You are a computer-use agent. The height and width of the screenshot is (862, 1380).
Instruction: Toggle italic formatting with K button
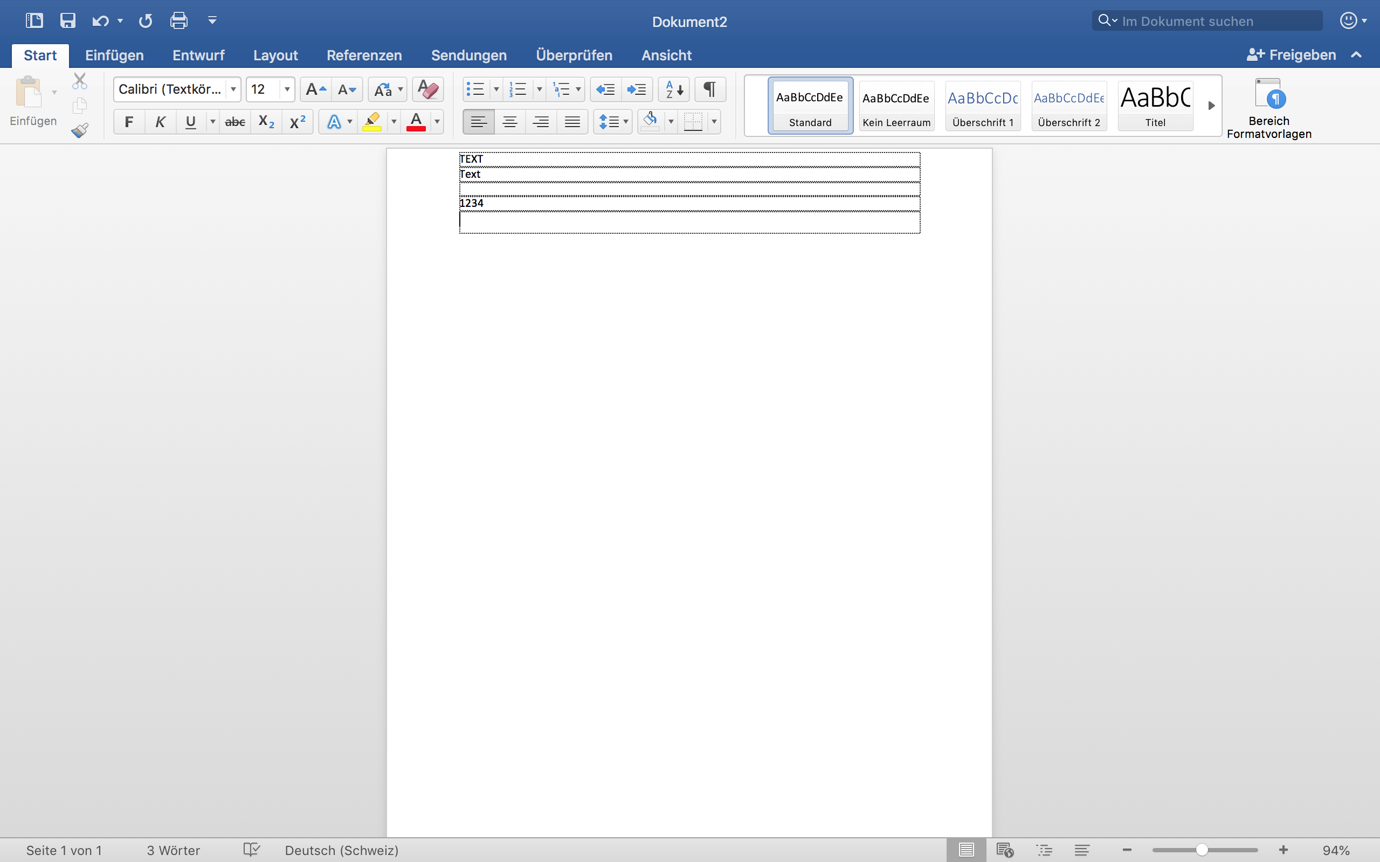(x=160, y=122)
